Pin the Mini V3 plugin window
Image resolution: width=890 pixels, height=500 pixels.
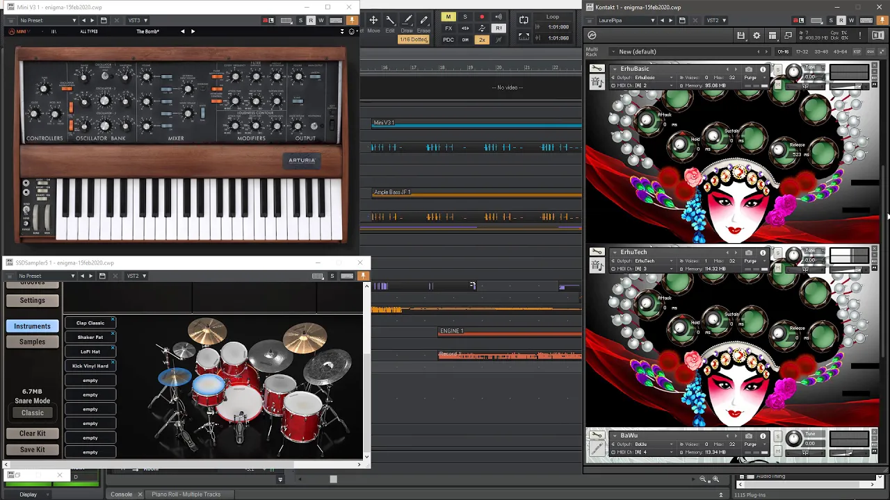352,20
